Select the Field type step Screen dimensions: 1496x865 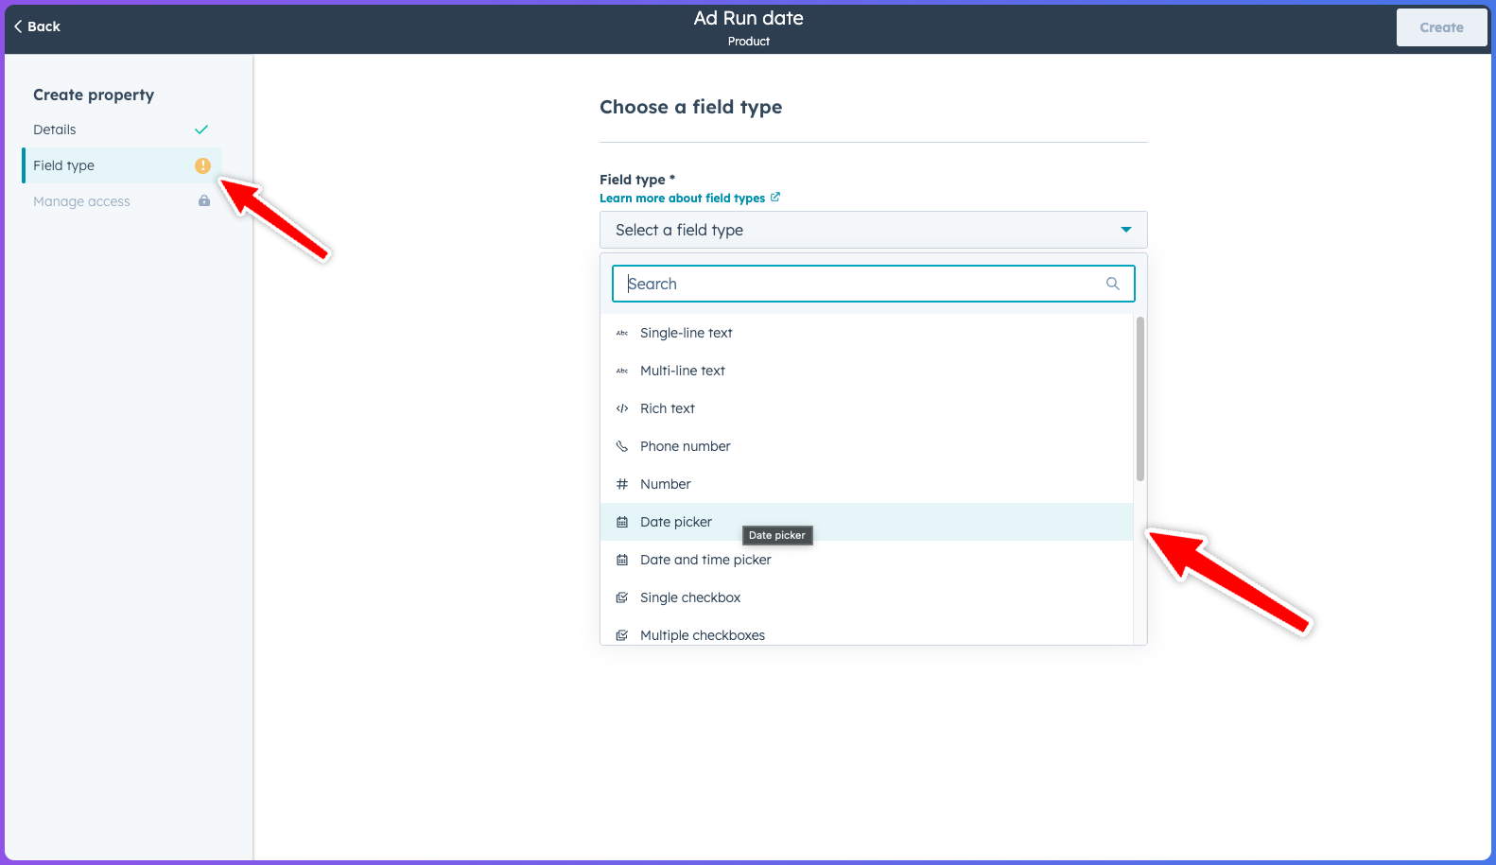pos(121,165)
